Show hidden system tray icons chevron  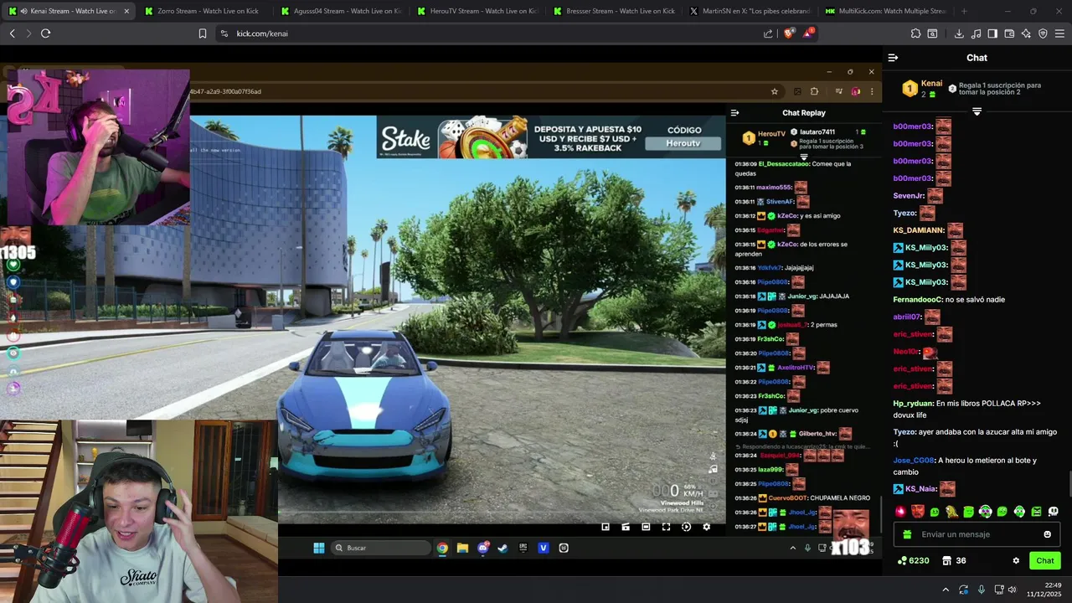(946, 590)
